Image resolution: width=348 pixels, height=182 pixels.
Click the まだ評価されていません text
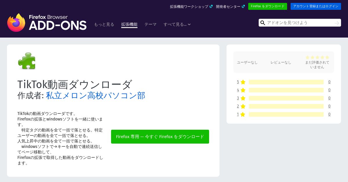click(317, 65)
